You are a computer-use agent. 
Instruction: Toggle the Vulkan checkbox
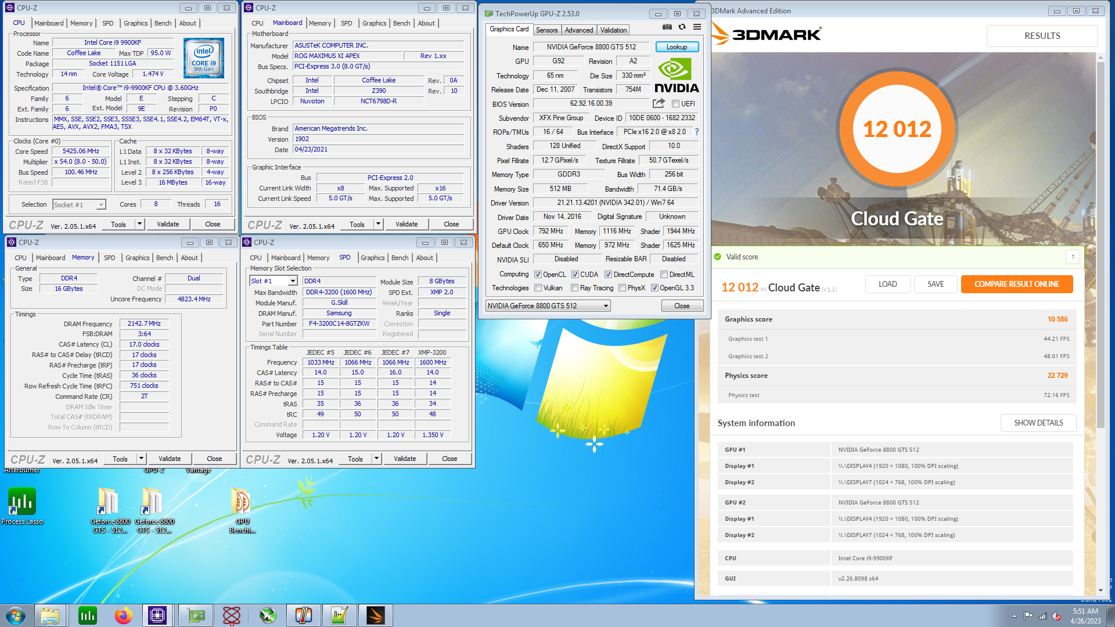538,288
